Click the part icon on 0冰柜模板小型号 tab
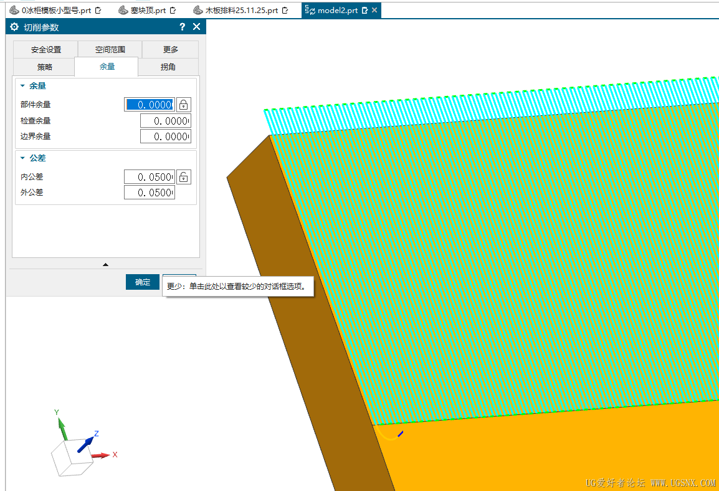Image resolution: width=719 pixels, height=491 pixels. [x=14, y=10]
